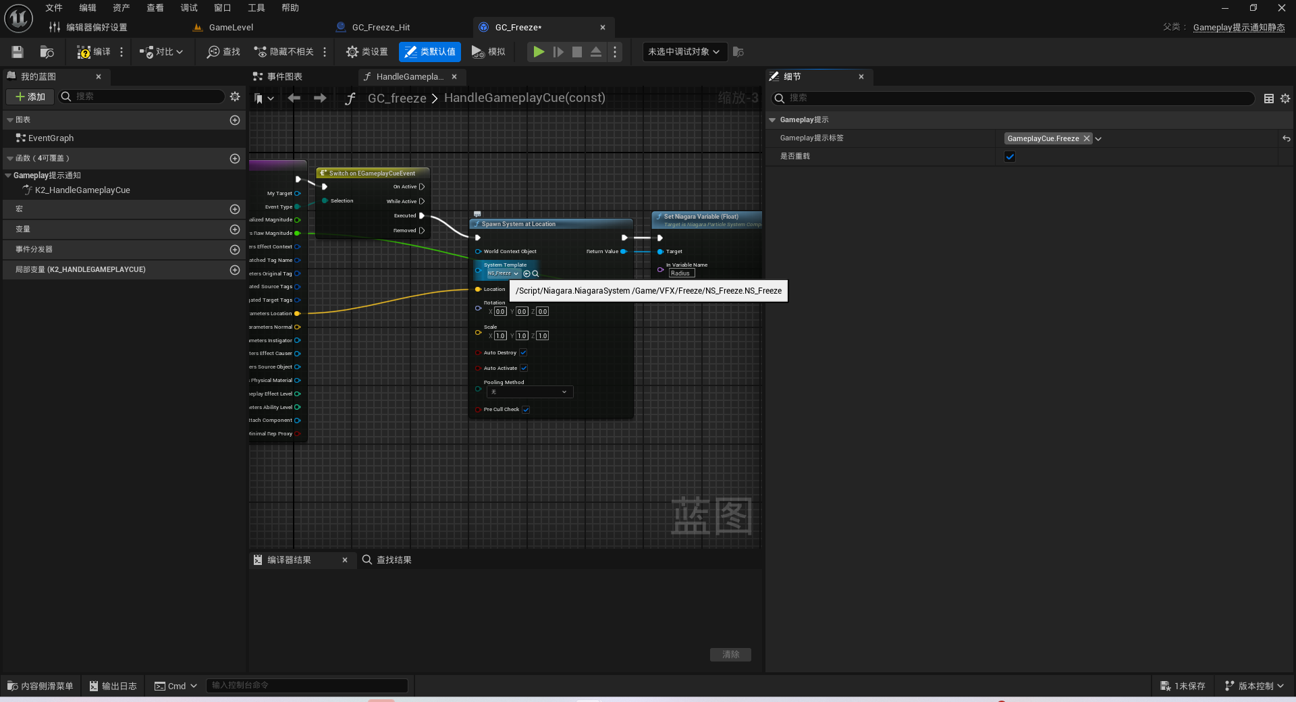
Task: Select 类默认值 class defaults button
Action: [x=430, y=52]
